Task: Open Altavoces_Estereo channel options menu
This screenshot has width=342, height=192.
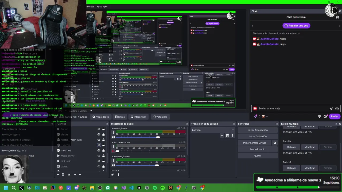Action: tap(113, 133)
